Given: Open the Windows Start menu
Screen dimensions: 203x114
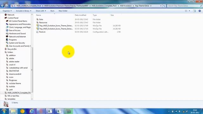Looking at the screenshot, I should [4, 111].
